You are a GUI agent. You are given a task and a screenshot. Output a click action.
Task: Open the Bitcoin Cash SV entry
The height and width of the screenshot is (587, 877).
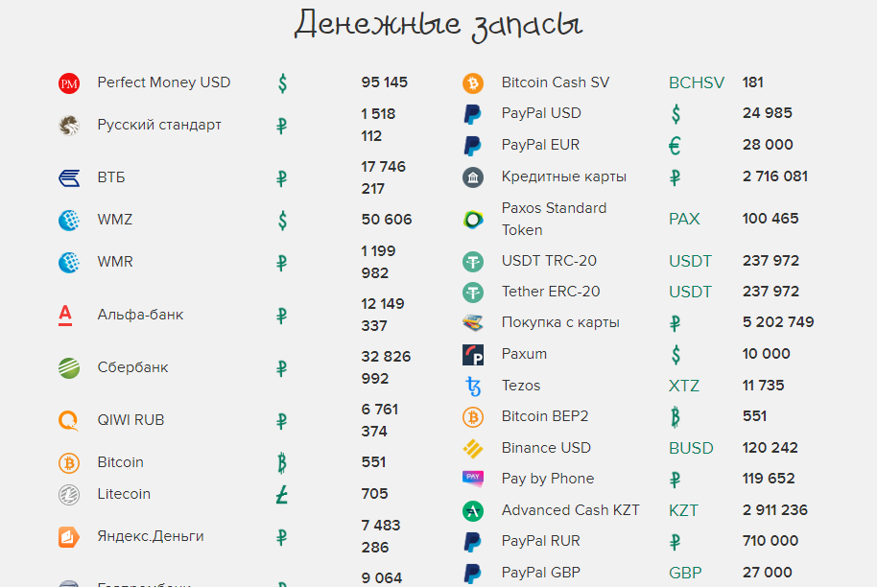[x=556, y=82]
